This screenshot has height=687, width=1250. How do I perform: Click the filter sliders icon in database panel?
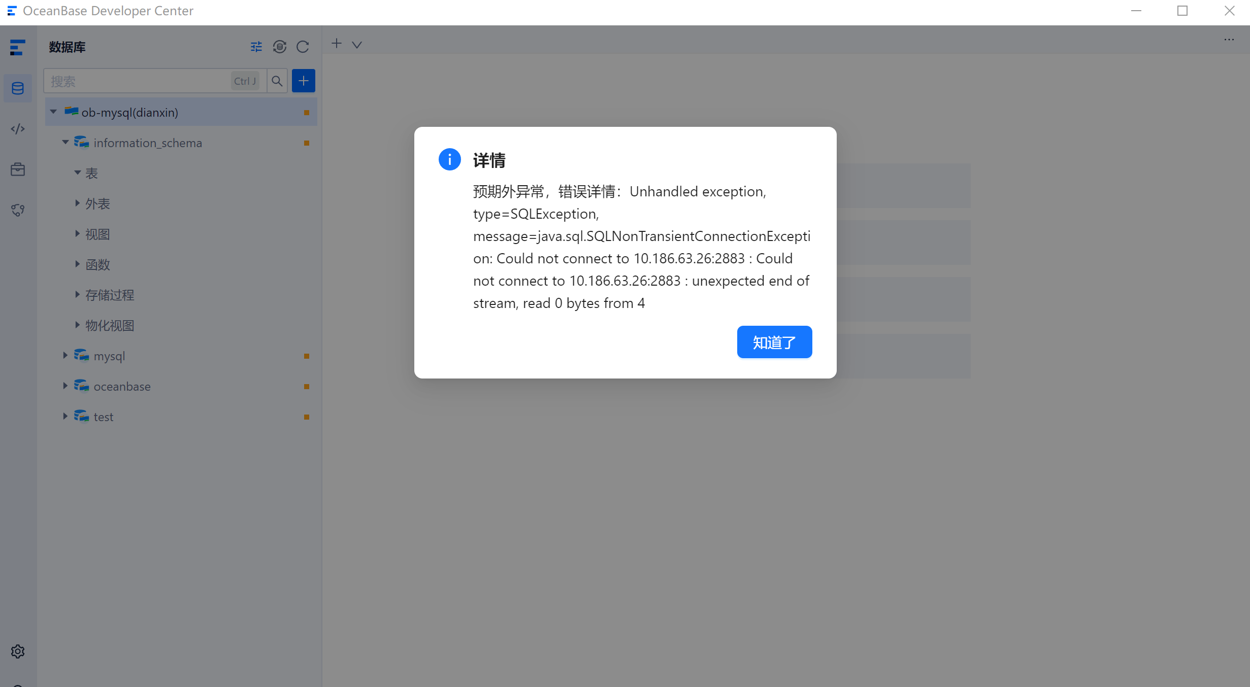click(256, 47)
